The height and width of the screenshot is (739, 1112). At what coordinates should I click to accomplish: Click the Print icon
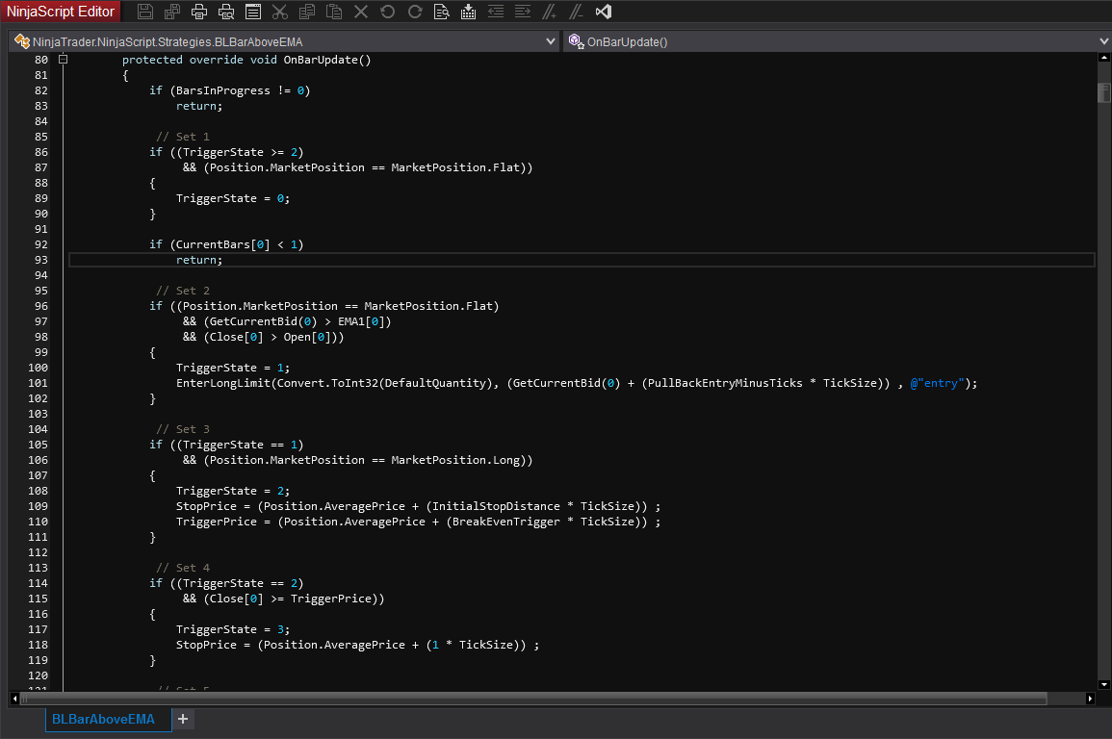click(x=199, y=12)
